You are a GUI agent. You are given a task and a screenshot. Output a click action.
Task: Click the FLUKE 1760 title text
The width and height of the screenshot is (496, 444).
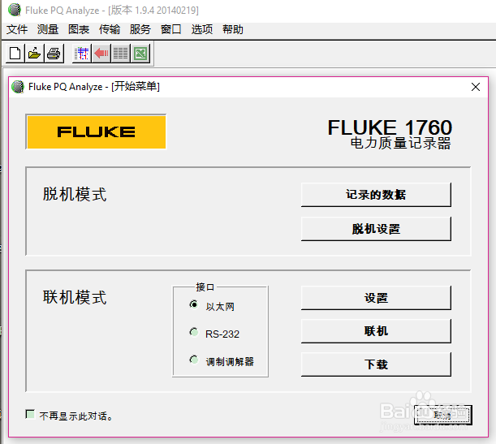(390, 127)
